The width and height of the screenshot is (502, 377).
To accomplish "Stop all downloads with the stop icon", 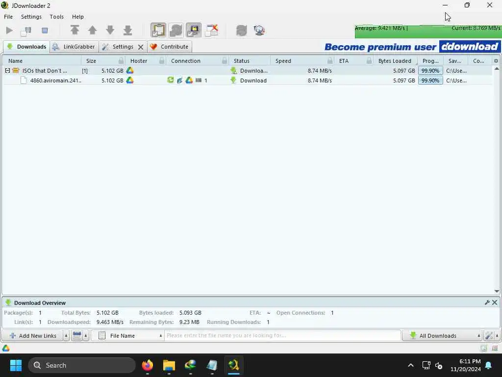I will click(x=45, y=30).
